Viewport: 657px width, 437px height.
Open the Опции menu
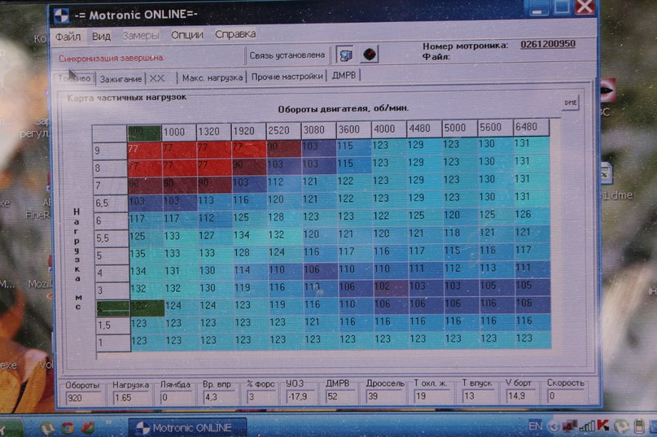(187, 35)
